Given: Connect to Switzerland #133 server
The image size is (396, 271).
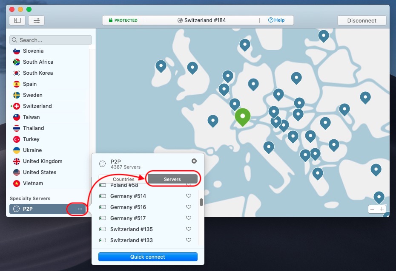Looking at the screenshot, I should coord(131,240).
